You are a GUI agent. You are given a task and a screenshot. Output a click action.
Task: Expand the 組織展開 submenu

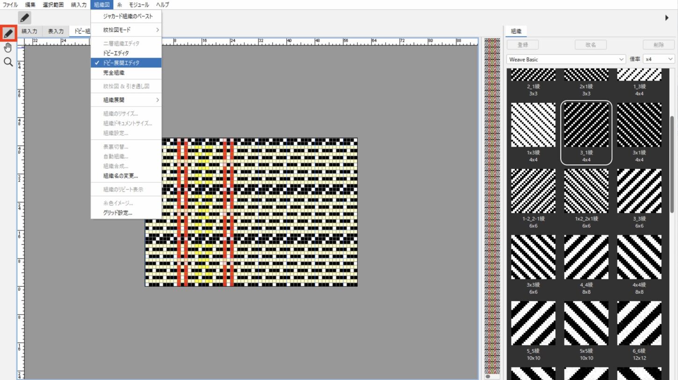(126, 100)
